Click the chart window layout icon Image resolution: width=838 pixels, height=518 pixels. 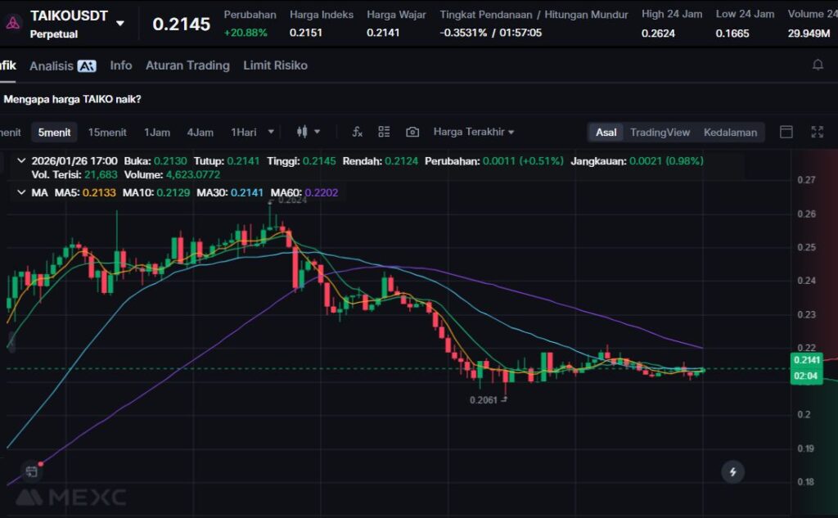[786, 132]
